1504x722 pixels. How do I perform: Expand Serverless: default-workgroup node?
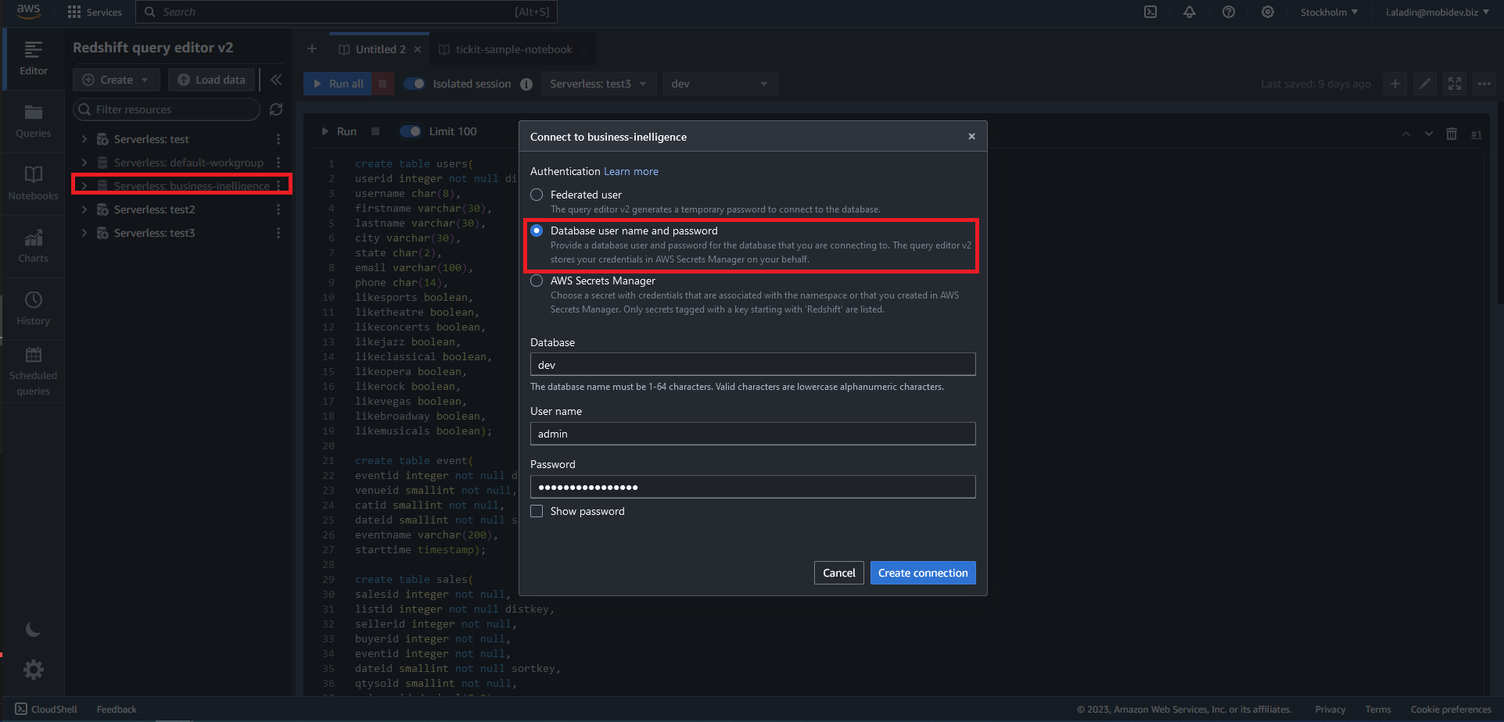pos(84,163)
